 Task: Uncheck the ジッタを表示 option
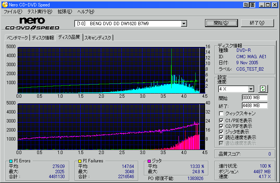222,132
